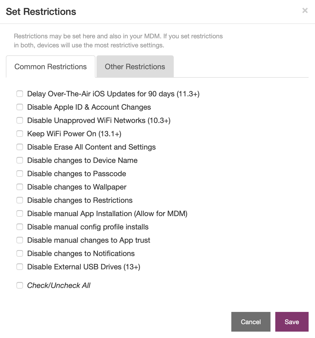Enable Keep WiFi Power On checkbox

click(20, 134)
